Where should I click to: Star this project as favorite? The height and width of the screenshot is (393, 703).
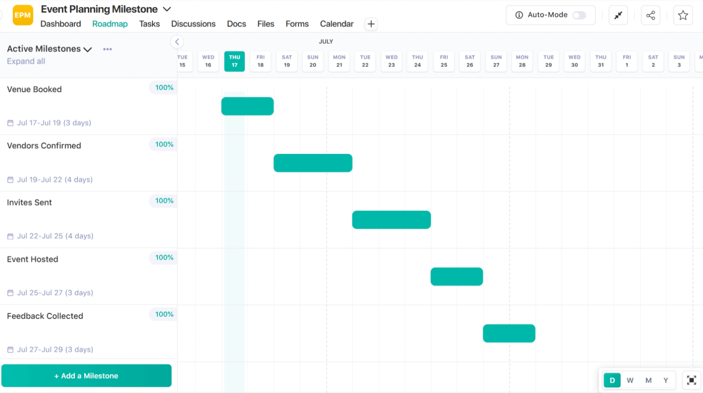point(683,16)
